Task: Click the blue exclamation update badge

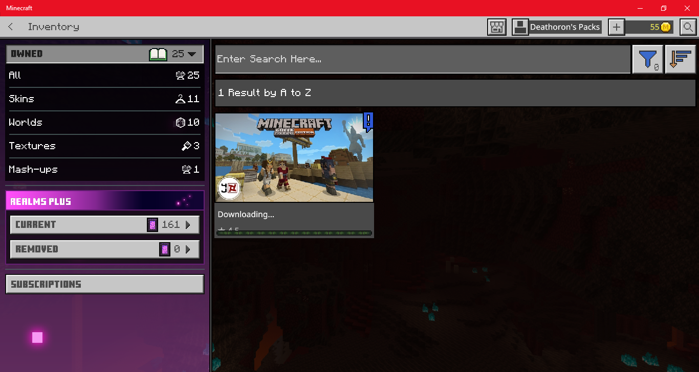Action: [x=368, y=122]
